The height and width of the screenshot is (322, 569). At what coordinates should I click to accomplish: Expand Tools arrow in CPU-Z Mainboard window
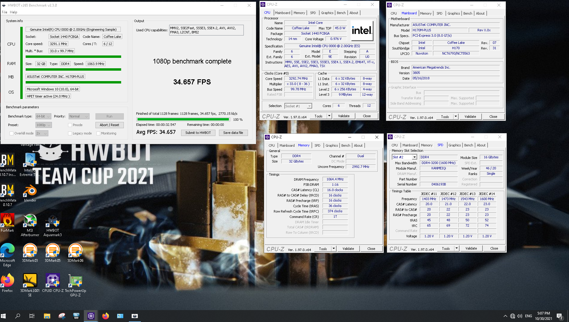point(456,117)
